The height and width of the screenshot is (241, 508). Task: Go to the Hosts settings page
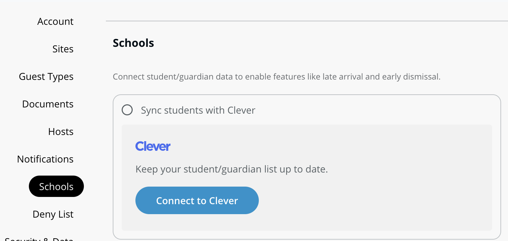point(60,132)
